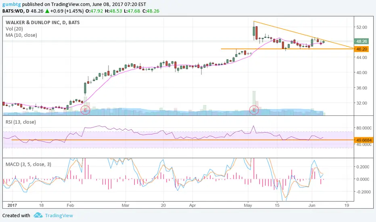Click the May earnings E marker

point(254,110)
